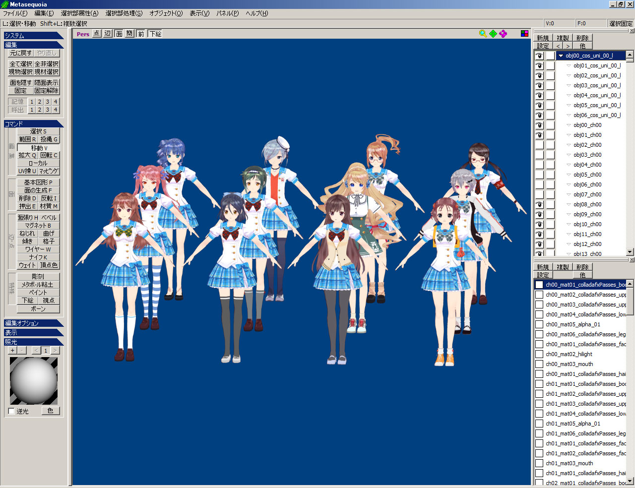Select ch00_mat02_hilight in the material list
This screenshot has width=635, height=488.
pyautogui.click(x=569, y=354)
